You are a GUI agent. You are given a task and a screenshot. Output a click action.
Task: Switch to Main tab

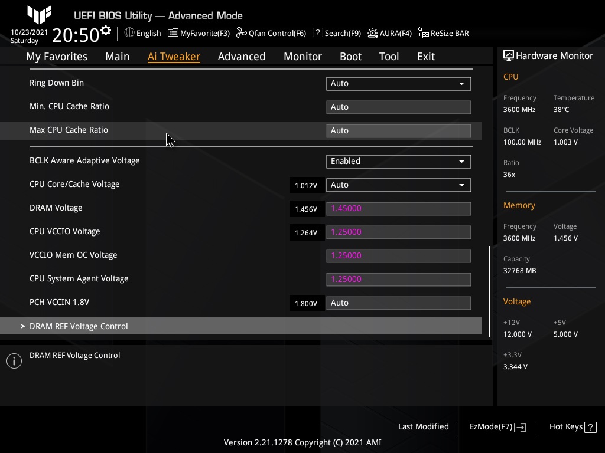(x=118, y=57)
